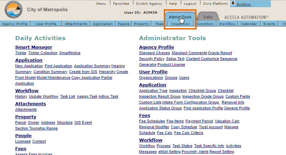Open the Fee Schedules link
The height and width of the screenshot is (155, 286).
152,121
